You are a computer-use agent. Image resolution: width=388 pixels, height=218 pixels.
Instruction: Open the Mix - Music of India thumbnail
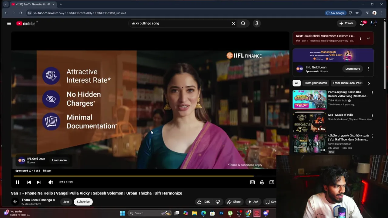click(x=309, y=122)
